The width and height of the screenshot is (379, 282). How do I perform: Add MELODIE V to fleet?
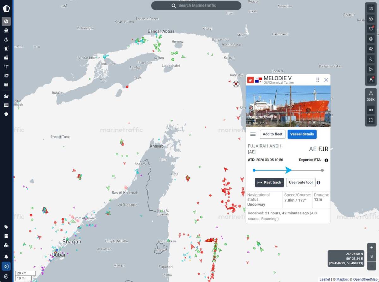click(272, 134)
